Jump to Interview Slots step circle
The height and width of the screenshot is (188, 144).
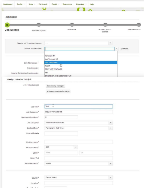139,25
